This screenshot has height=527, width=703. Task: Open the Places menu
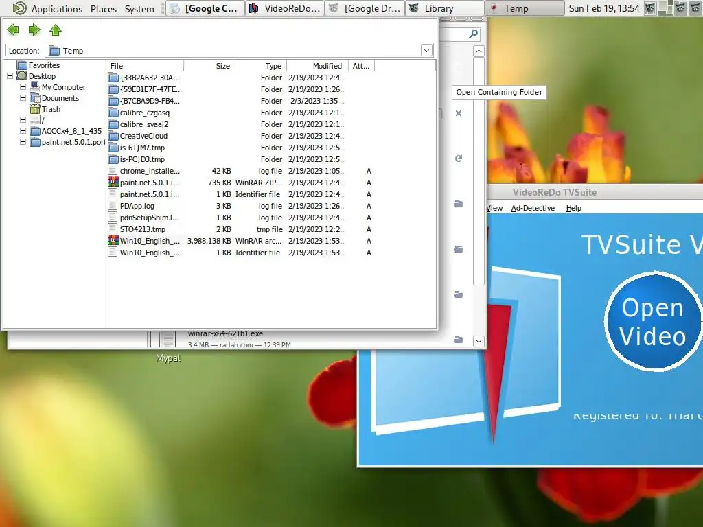coord(104,8)
